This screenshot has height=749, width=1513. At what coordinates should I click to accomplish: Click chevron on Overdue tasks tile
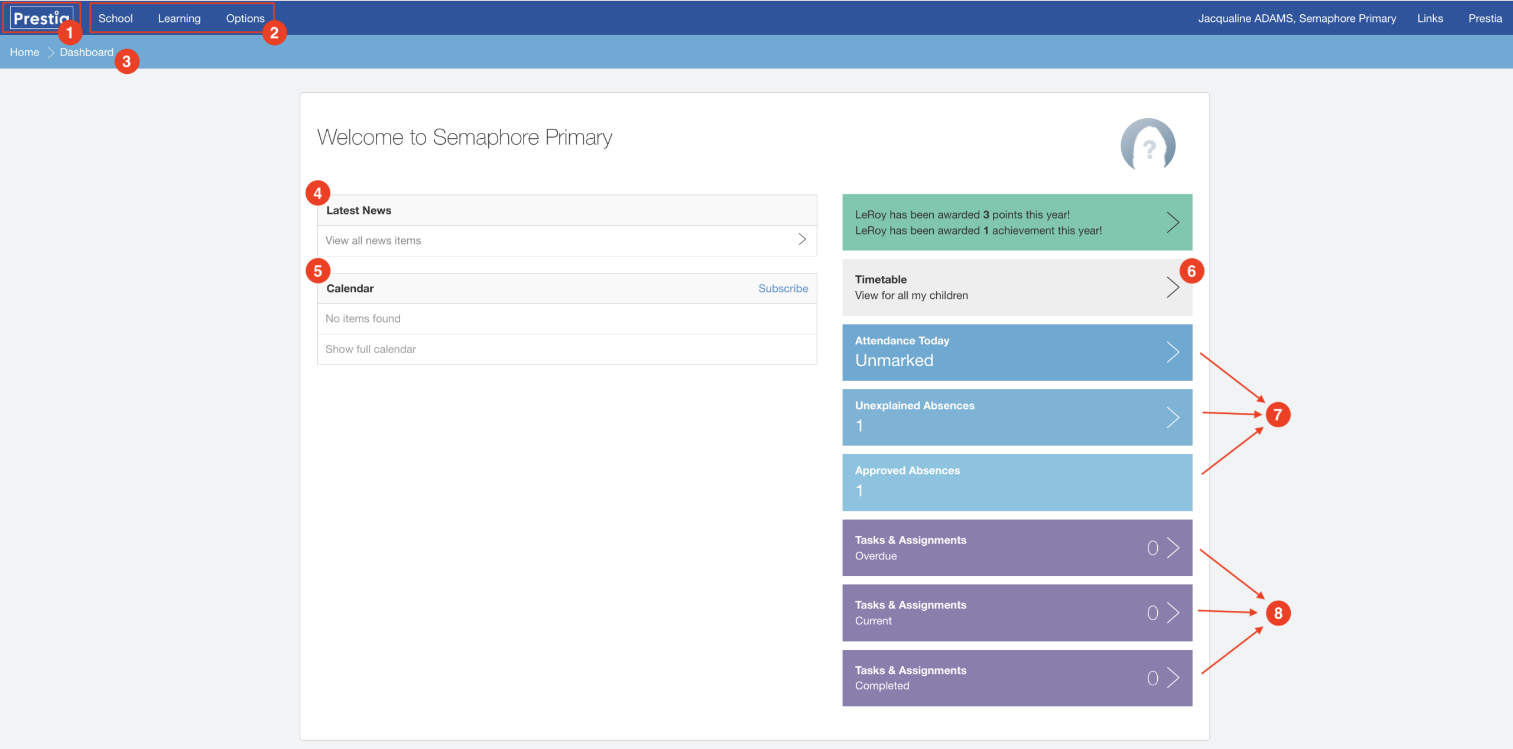point(1173,548)
